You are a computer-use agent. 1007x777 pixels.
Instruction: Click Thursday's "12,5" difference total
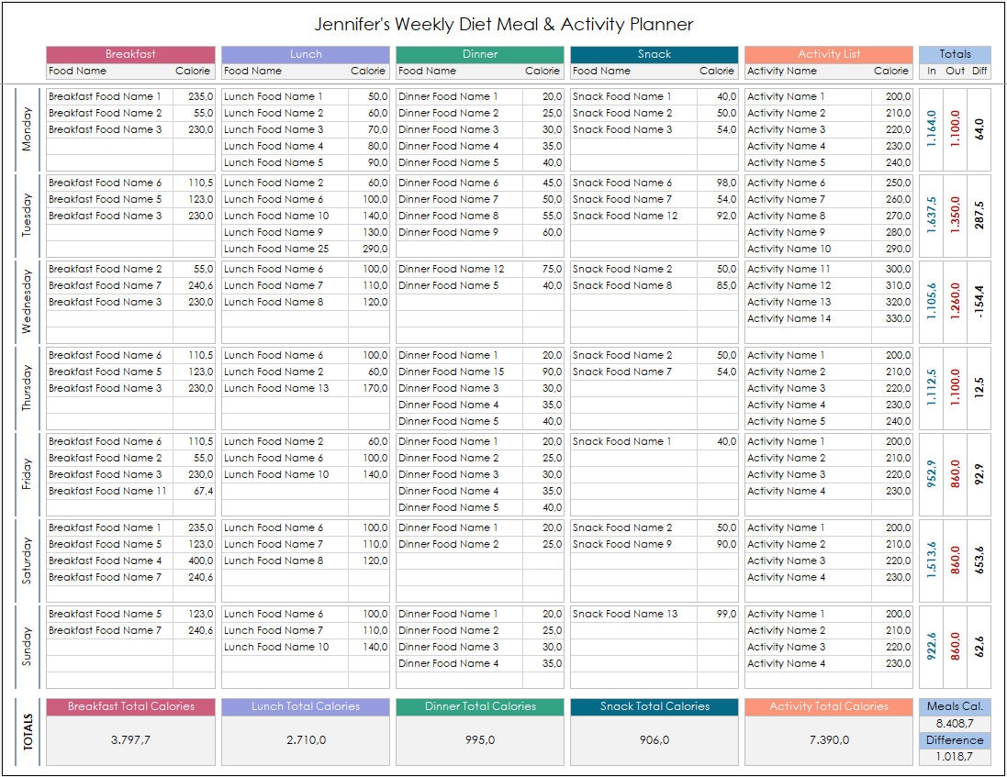coord(979,387)
